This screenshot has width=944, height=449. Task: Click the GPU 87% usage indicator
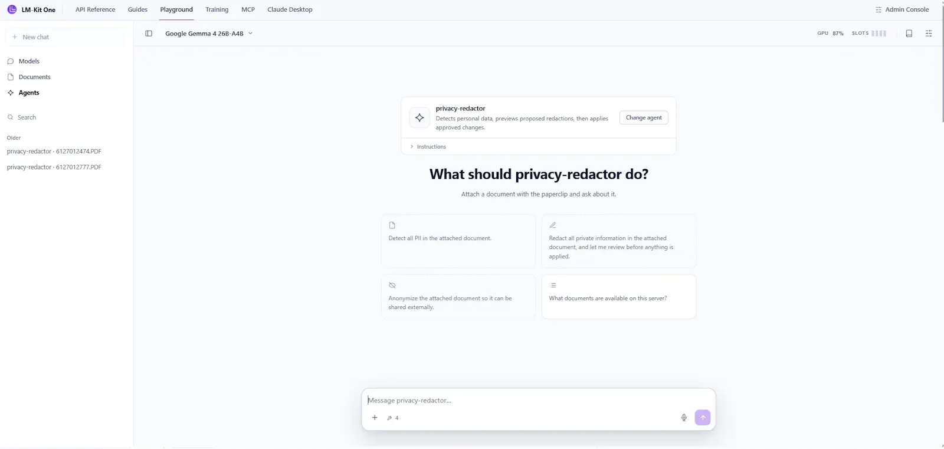830,34
